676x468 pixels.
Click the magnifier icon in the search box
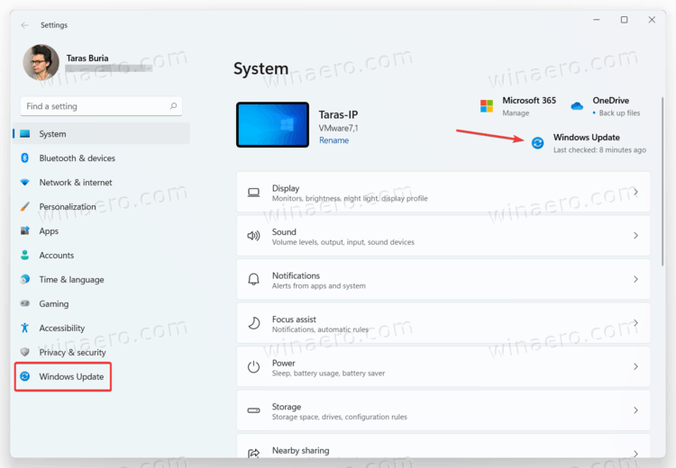point(173,106)
